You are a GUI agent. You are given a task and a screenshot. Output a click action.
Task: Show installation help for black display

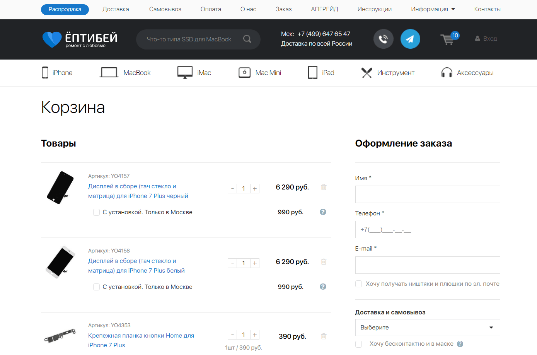[x=323, y=212]
